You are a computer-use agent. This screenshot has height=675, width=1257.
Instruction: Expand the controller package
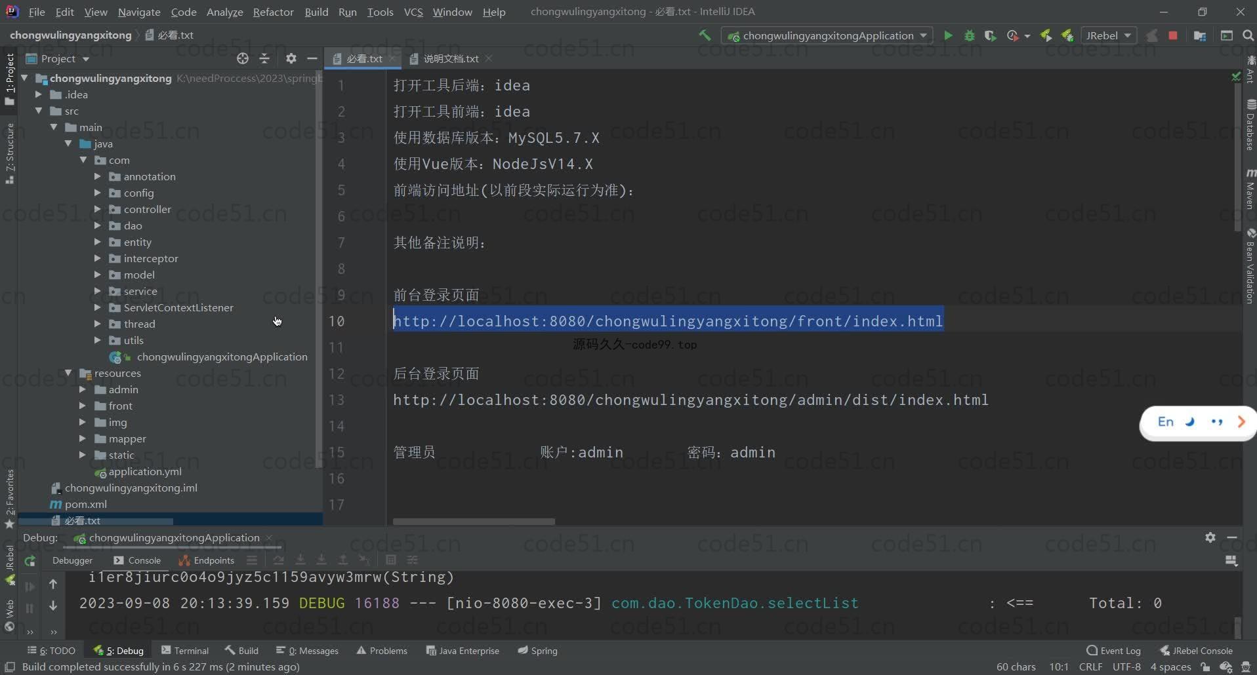point(97,209)
